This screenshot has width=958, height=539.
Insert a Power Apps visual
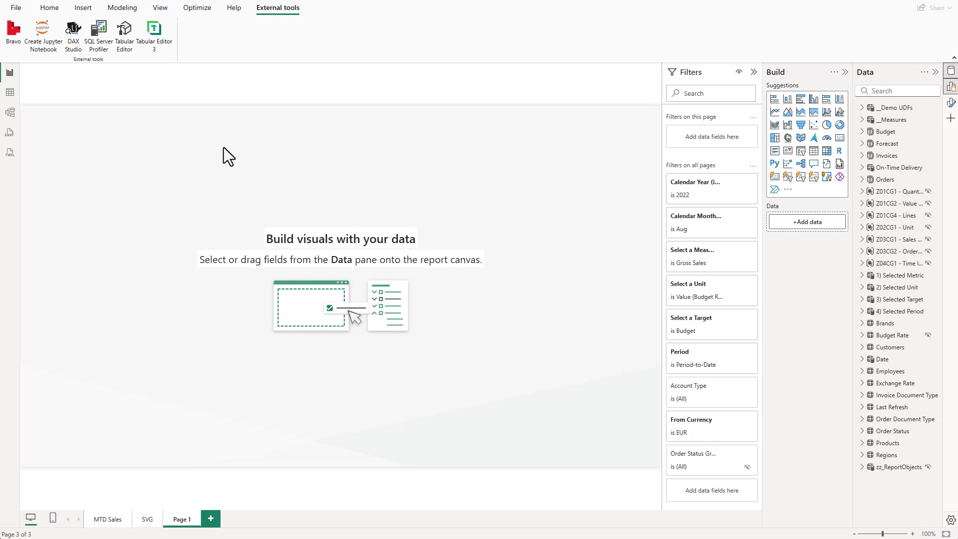point(840,177)
